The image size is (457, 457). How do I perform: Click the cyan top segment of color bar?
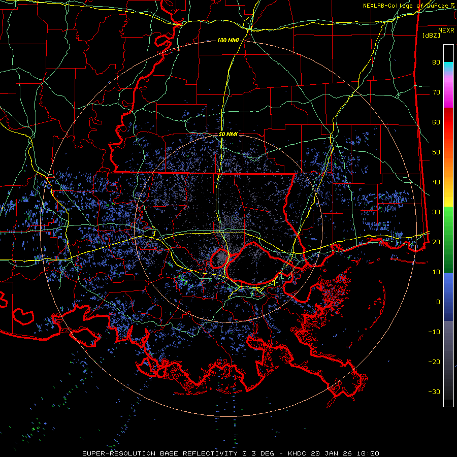(448, 66)
